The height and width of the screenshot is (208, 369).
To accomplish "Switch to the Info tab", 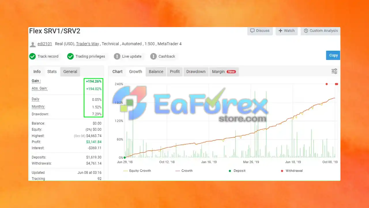I will [x=37, y=71].
